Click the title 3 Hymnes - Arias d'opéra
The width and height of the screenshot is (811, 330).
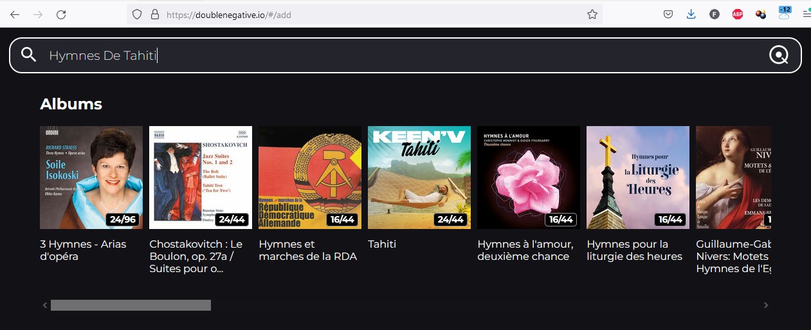coord(83,250)
